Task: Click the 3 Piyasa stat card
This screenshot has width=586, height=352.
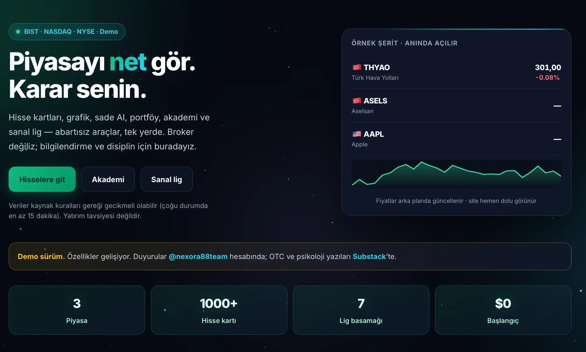Action: click(77, 310)
